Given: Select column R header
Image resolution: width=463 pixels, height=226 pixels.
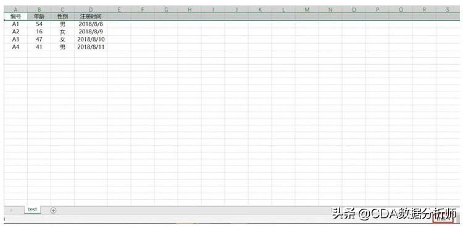Looking at the screenshot, I should [x=424, y=9].
